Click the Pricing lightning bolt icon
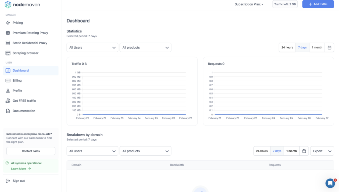 8,23
